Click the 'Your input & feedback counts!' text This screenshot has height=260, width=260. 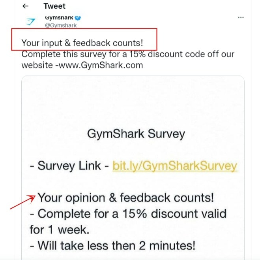point(82,43)
